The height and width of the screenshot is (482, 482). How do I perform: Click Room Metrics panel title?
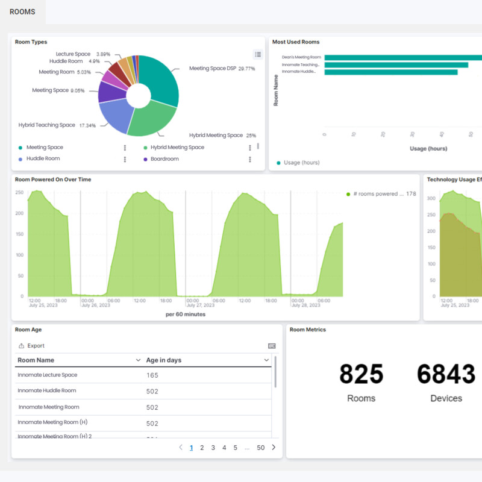click(x=308, y=330)
